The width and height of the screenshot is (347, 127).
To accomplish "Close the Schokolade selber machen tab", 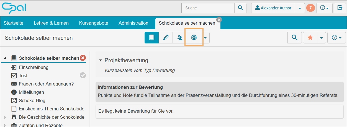I will point(219,19).
